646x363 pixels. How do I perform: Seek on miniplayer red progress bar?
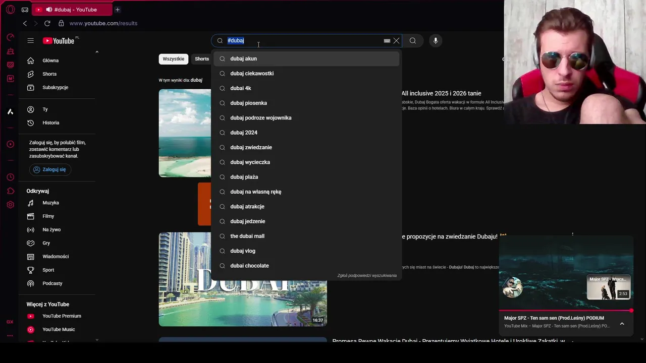click(x=566, y=311)
